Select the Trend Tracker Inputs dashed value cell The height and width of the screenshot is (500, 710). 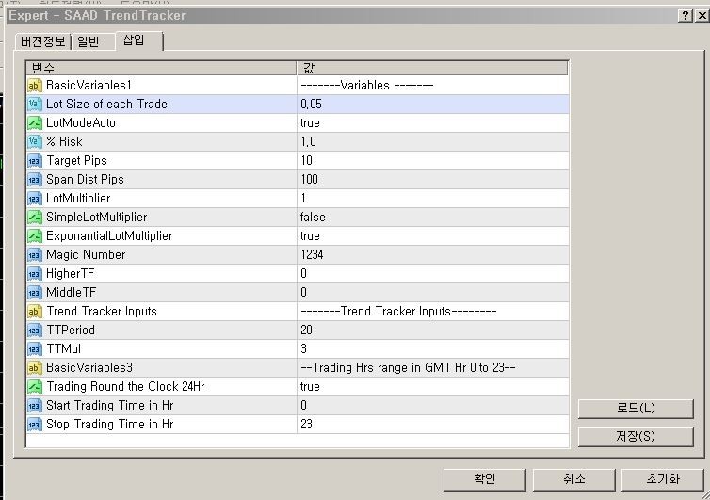(x=433, y=311)
